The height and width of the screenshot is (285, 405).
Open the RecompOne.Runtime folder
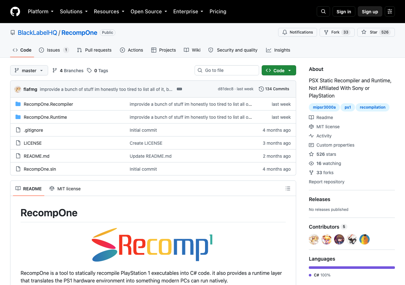point(45,117)
